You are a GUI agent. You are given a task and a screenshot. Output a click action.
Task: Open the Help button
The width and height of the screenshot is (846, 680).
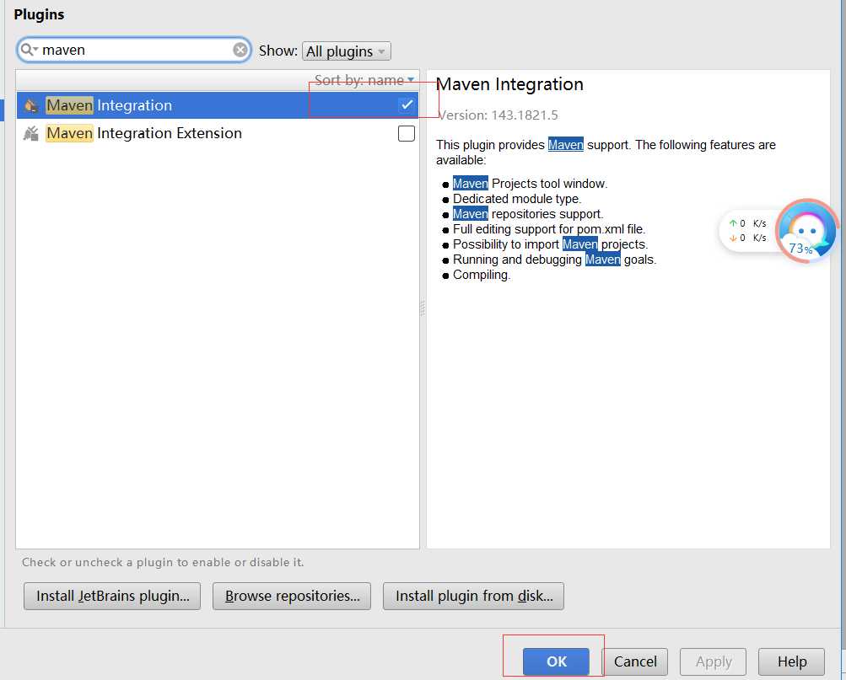(791, 661)
